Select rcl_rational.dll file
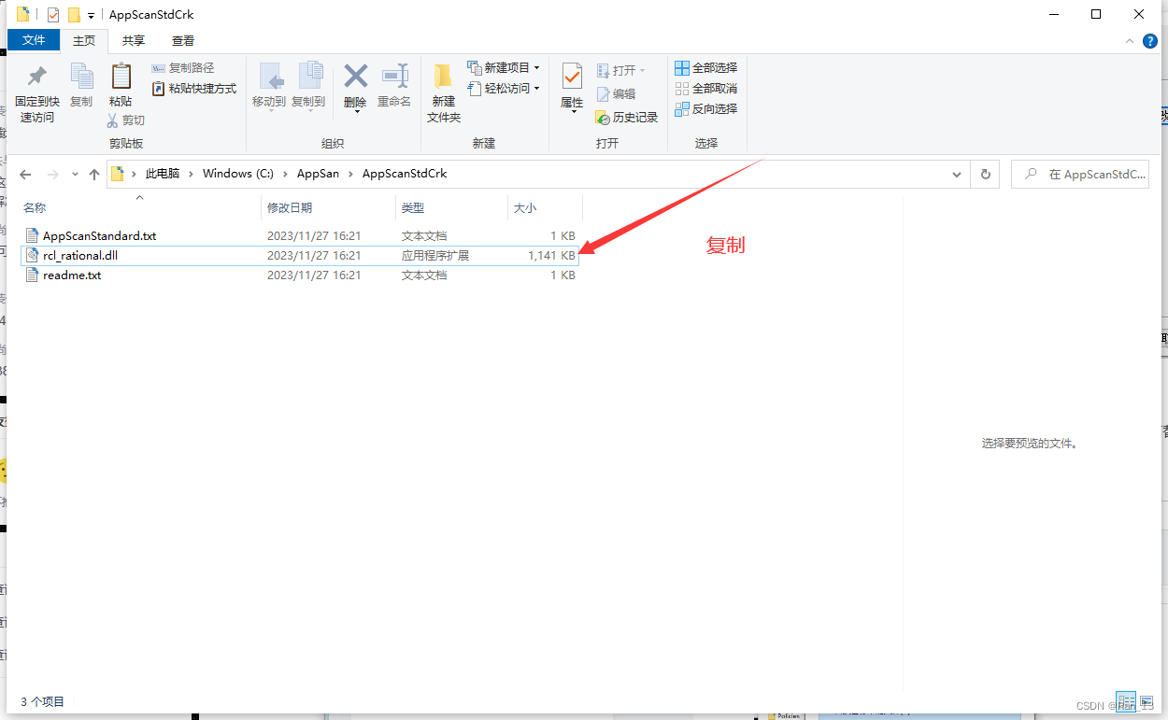1168x720 pixels. point(80,256)
